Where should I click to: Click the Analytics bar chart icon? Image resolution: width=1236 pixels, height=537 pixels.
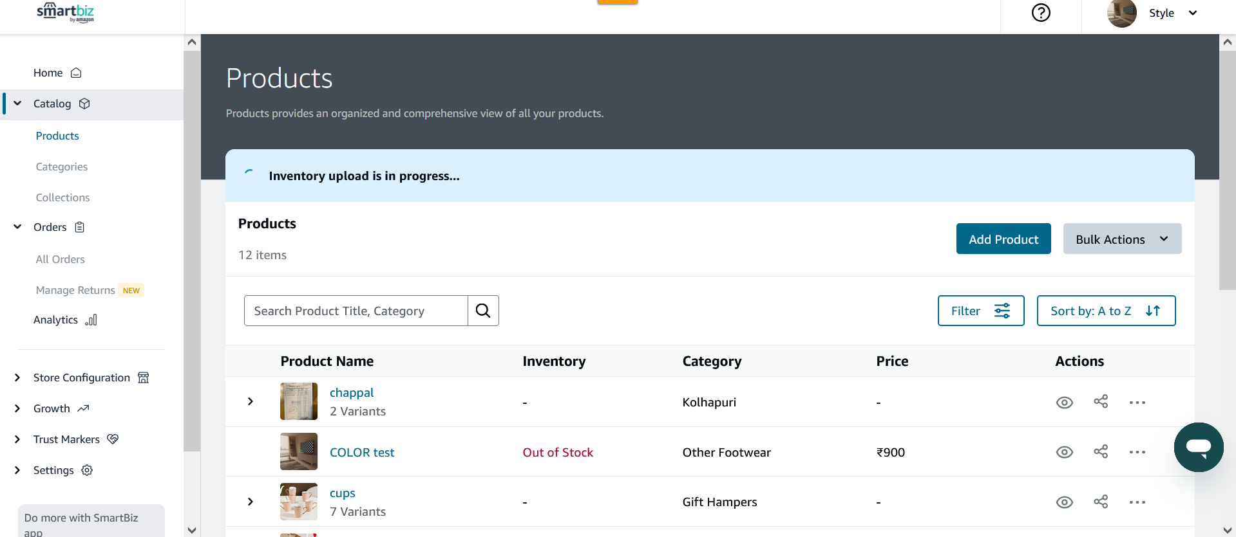pyautogui.click(x=91, y=320)
